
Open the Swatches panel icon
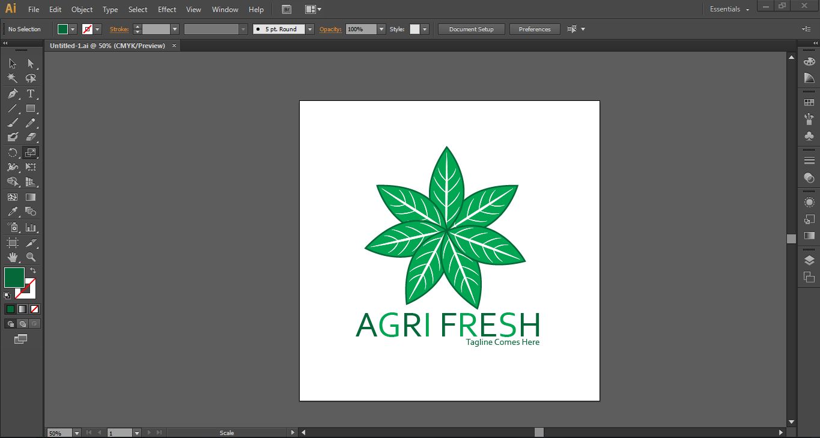[x=809, y=103]
